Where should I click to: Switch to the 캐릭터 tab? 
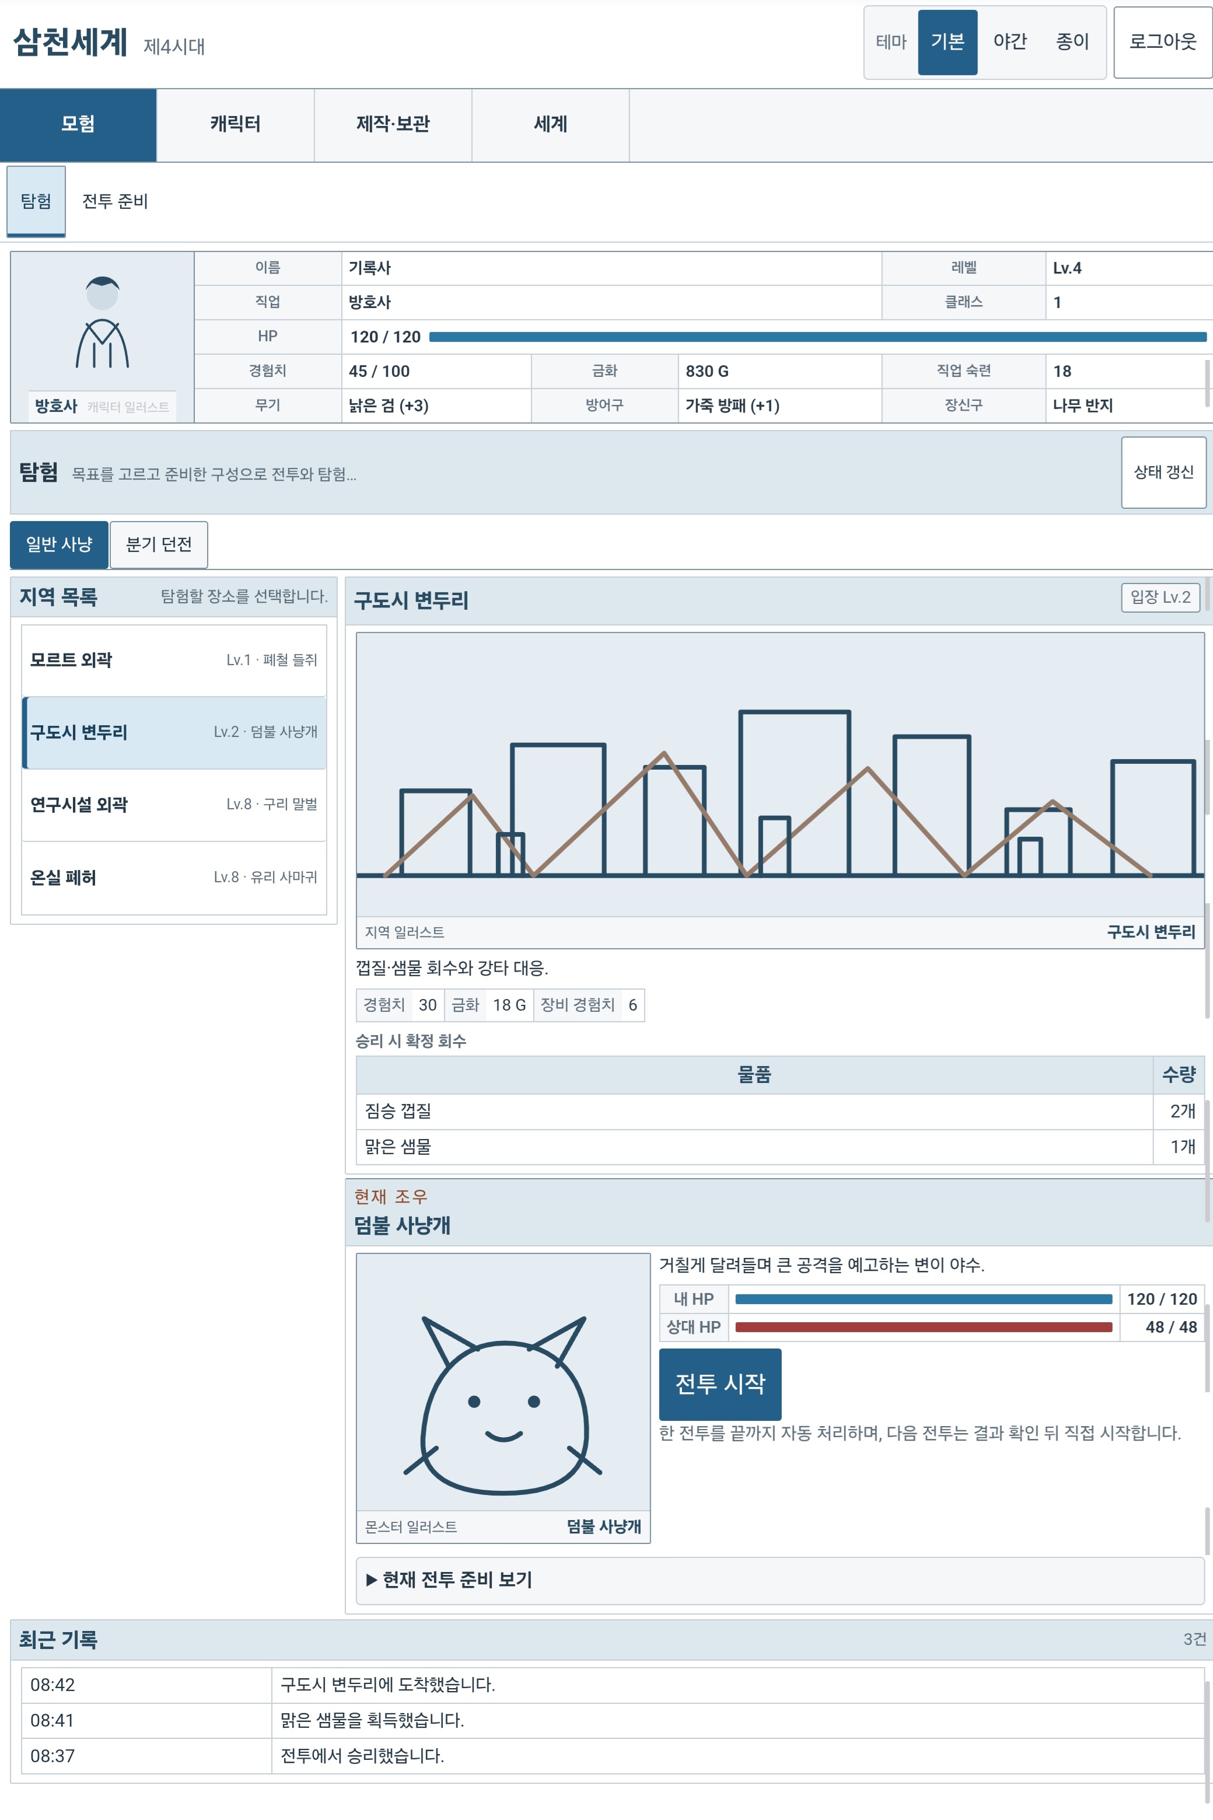[x=235, y=124]
